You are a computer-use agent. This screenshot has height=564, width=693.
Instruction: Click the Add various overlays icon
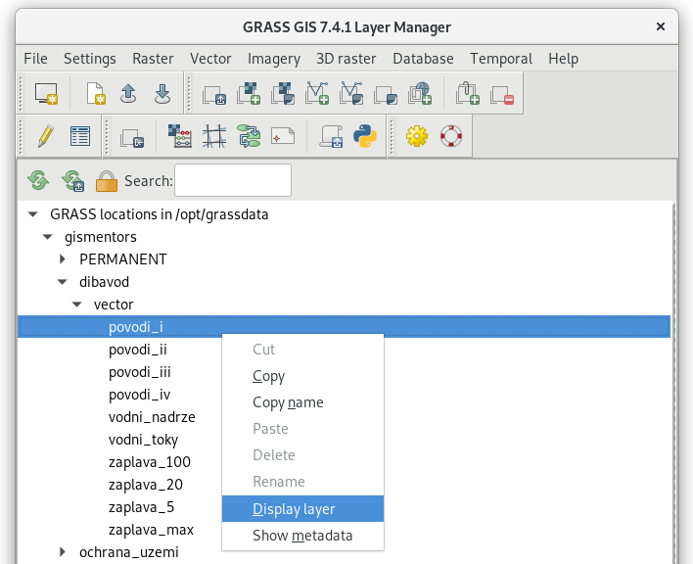point(386,94)
